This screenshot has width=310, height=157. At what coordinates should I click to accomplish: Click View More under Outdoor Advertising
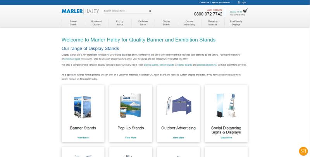178,138
